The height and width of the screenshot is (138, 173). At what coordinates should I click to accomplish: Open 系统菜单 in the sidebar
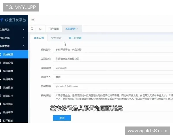[x=14, y=112]
